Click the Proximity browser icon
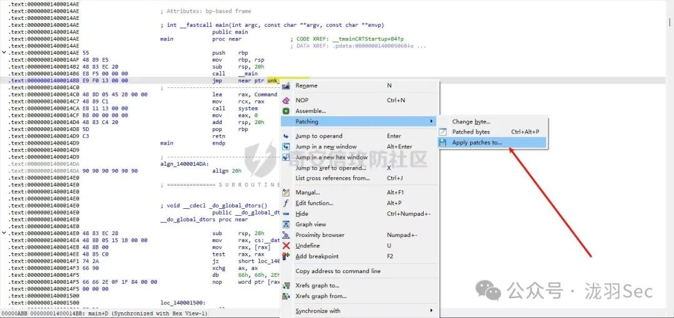674x318 pixels. (286, 235)
